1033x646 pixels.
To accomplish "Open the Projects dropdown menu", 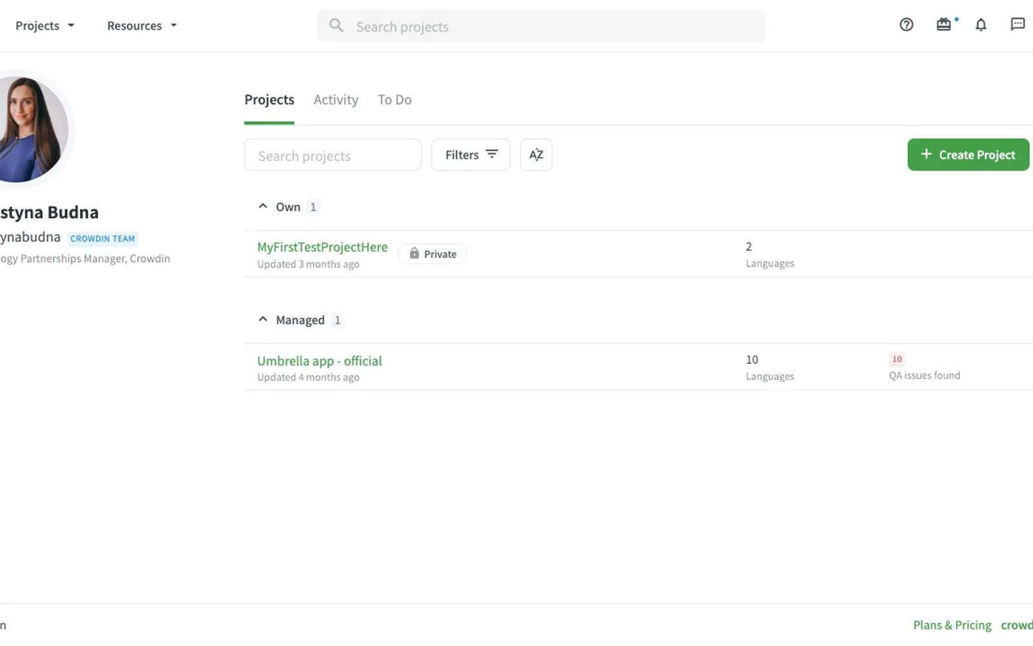I will pos(45,26).
